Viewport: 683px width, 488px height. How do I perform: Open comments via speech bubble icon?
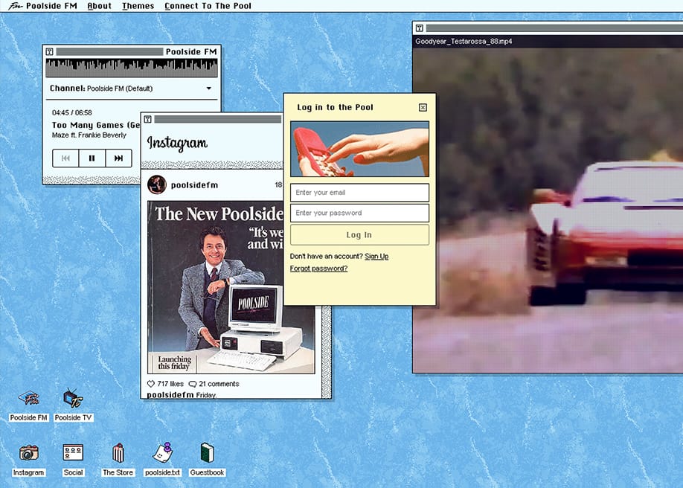click(193, 384)
